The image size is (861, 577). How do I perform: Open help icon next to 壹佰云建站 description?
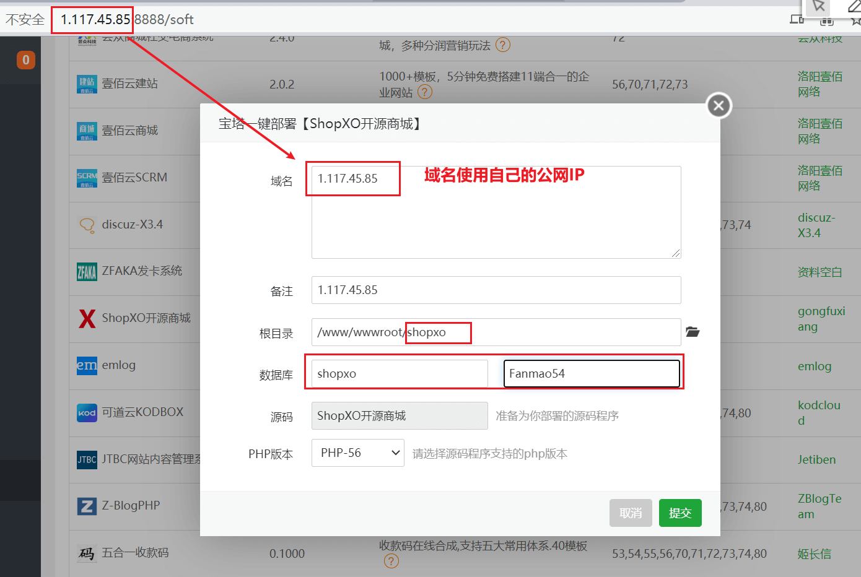[x=425, y=92]
